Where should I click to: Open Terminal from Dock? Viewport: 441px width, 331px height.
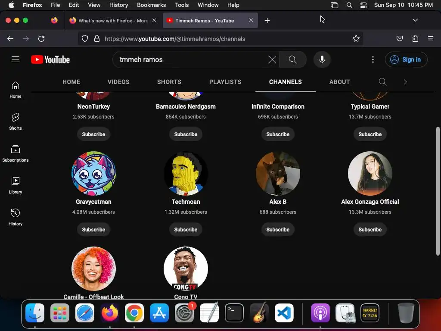(x=234, y=313)
